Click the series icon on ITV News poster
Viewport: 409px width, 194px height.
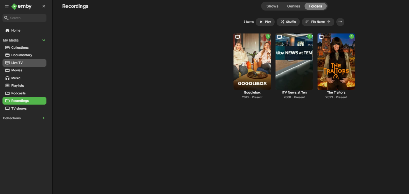pyautogui.click(x=279, y=37)
